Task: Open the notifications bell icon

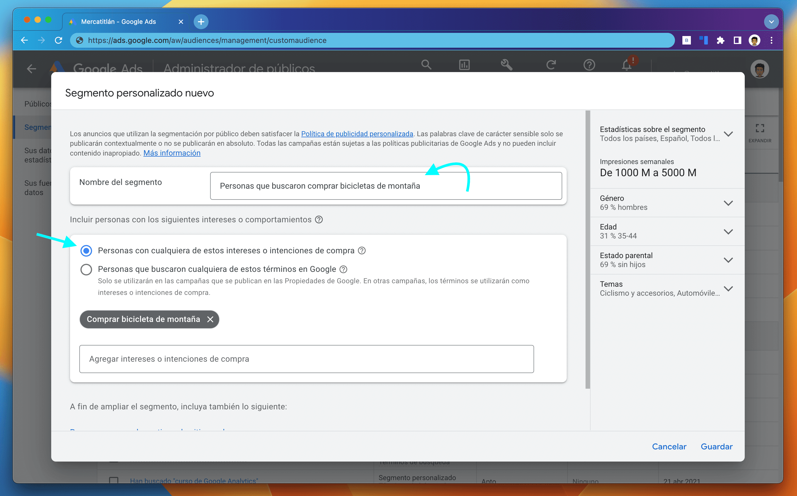Action: (627, 65)
